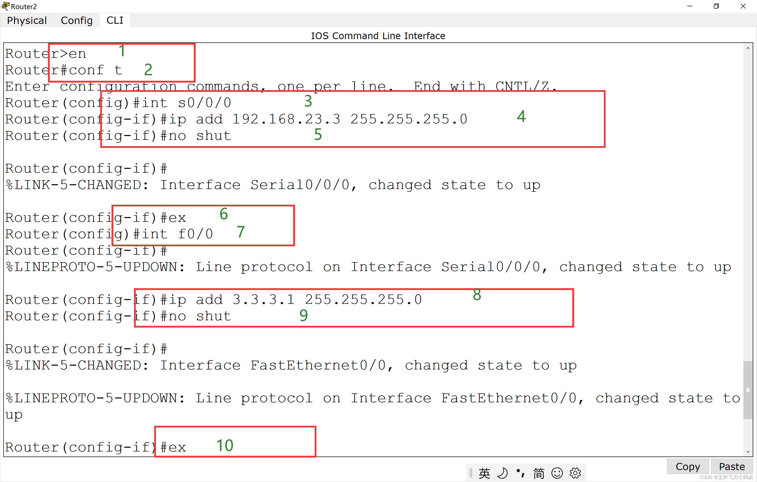The height and width of the screenshot is (482, 757).
Task: Toggle the IME punctuation mode icon
Action: pyautogui.click(x=521, y=473)
